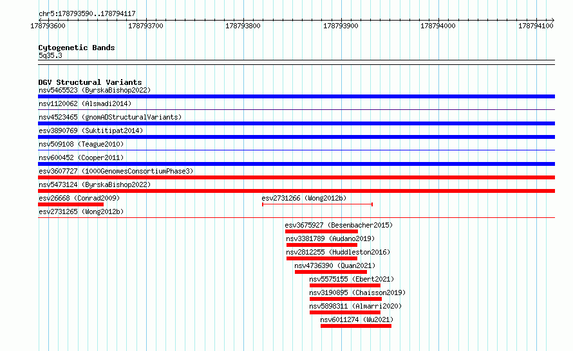Select the esv26668 (Conrad2009) label
This screenshot has height=351, width=573.
[79, 198]
